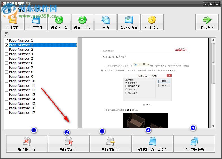Click the Open File (打开文件) toolbar button
This screenshot has height=159, width=222.
(12, 22)
